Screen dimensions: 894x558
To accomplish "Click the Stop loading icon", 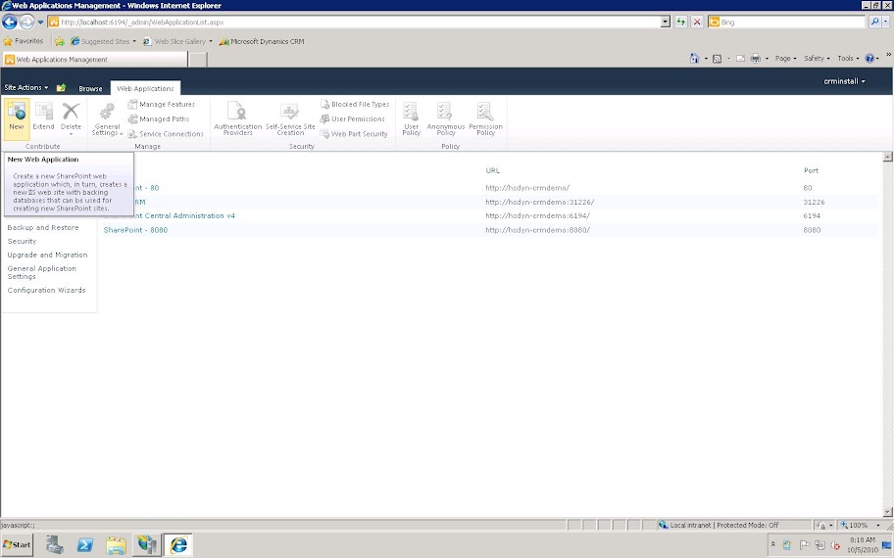I will coord(697,22).
